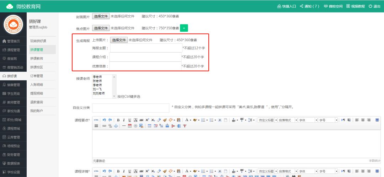The width and height of the screenshot is (384, 177).
Task: Click format painter brush in 课程要点 editor
Action: point(165,120)
